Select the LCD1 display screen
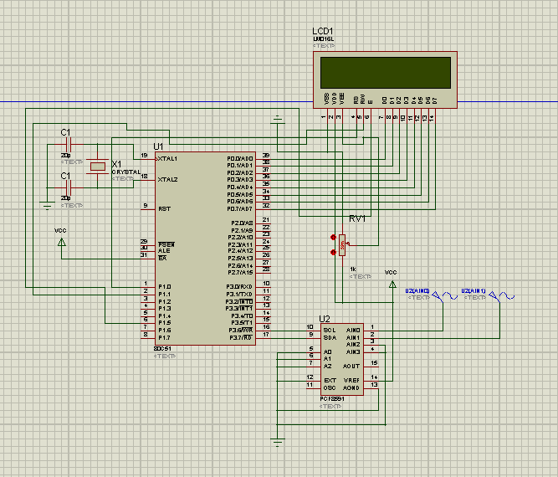Viewport: 558px width, 477px height. [x=385, y=73]
